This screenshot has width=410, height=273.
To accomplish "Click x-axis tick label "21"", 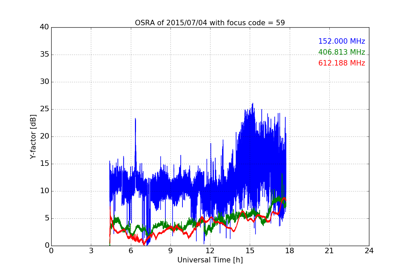I will (329, 251).
